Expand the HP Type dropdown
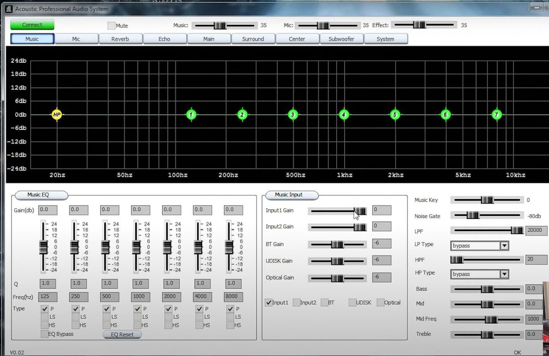Image resolution: width=549 pixels, height=356 pixels. pyautogui.click(x=504, y=274)
